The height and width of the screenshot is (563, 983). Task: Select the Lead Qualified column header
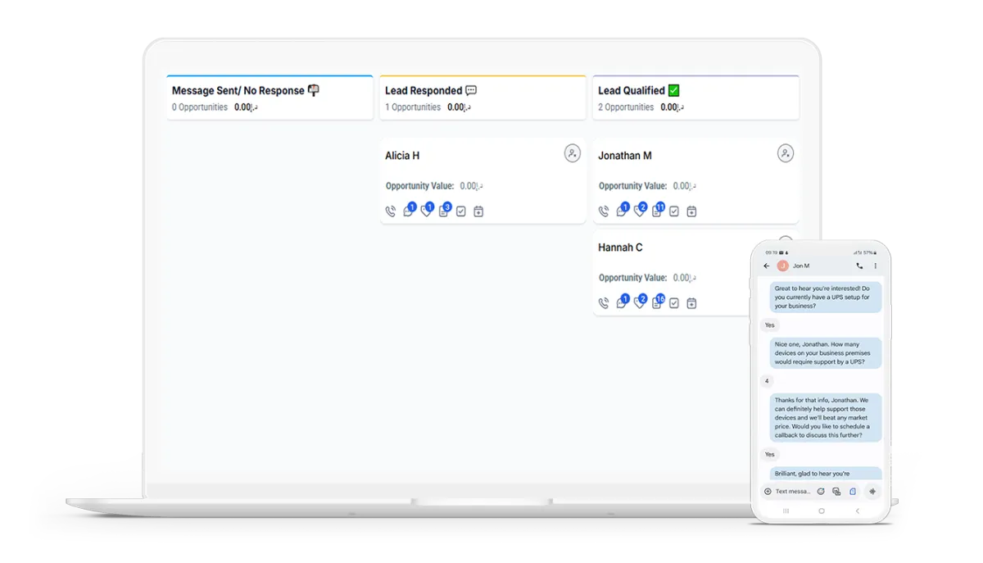point(695,98)
